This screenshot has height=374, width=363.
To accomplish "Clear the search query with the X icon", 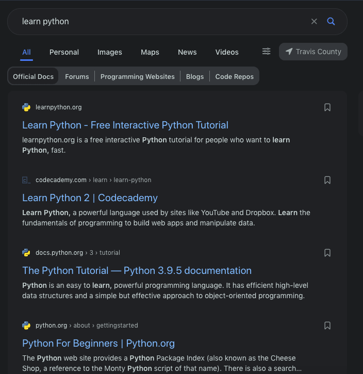I will tap(314, 22).
